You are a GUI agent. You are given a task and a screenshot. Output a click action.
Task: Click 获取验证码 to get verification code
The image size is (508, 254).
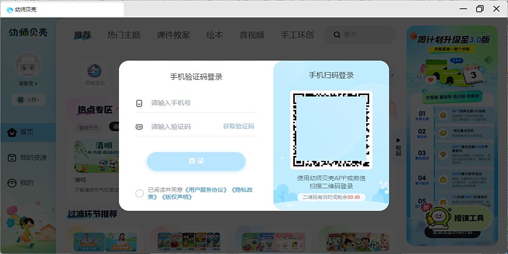[240, 127]
